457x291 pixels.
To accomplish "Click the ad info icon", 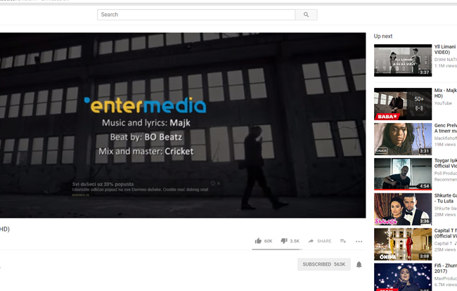I will tap(213, 183).
